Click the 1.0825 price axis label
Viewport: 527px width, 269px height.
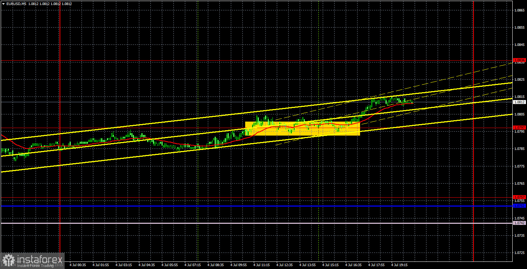pos(519,80)
